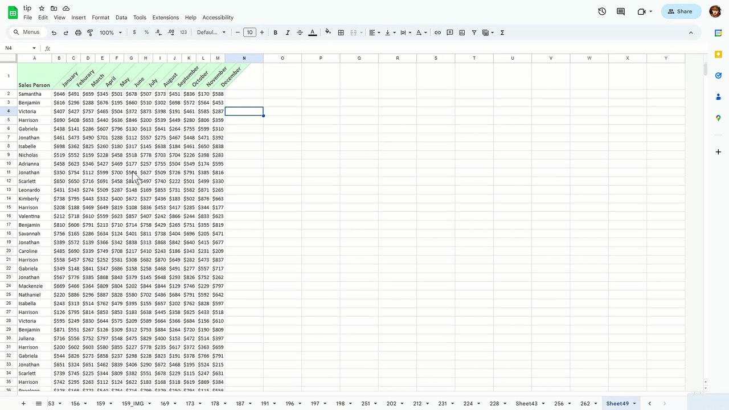The height and width of the screenshot is (410, 729).
Task: Get add-ons with side panel plus
Action: coord(718,152)
